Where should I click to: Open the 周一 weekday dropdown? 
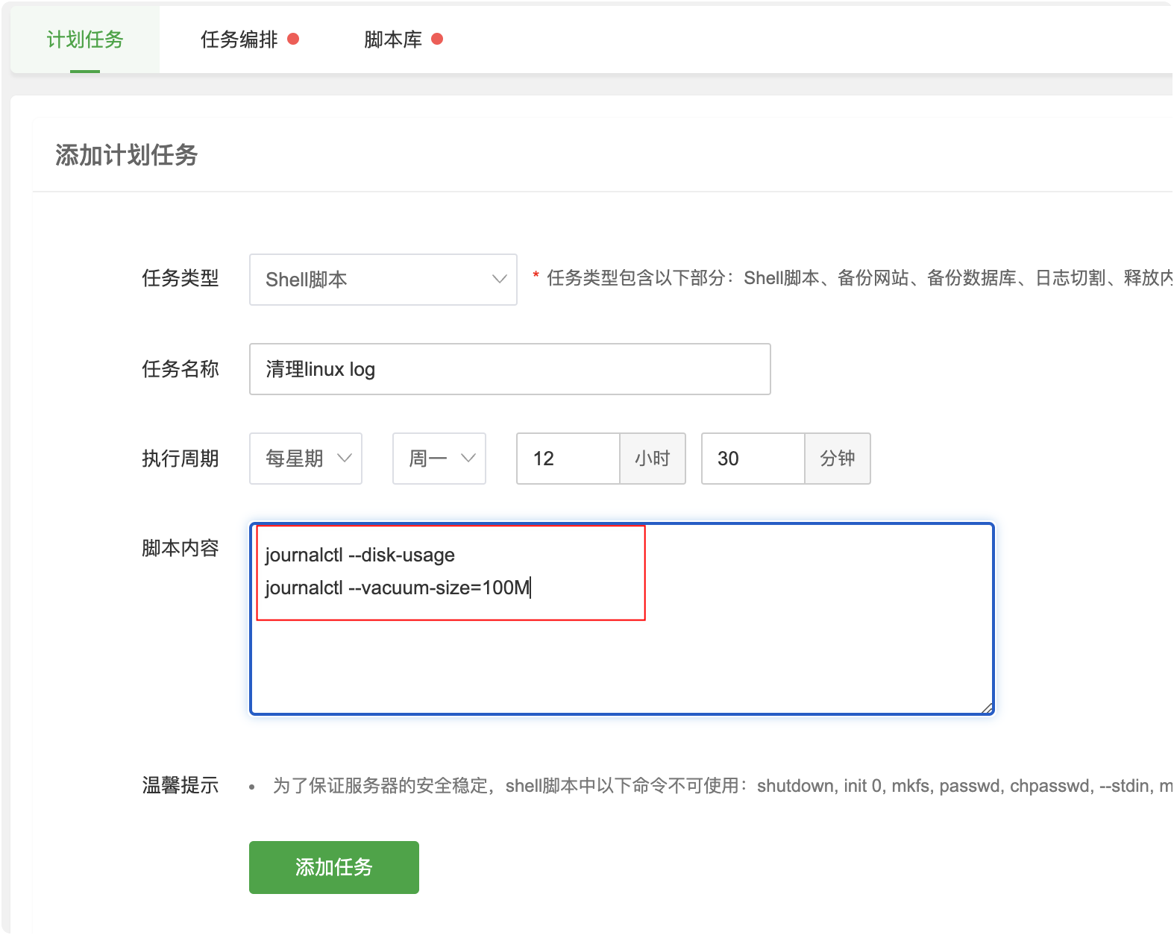point(439,459)
